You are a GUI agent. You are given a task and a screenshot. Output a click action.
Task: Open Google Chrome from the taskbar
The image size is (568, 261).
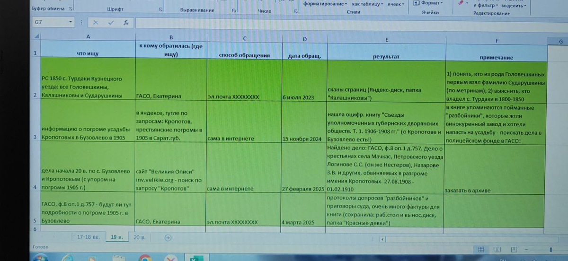tap(145, 258)
